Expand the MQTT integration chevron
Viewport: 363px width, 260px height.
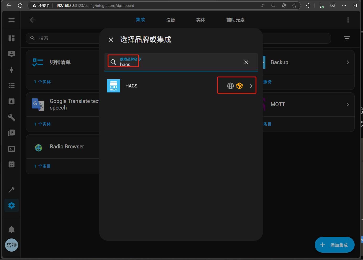[x=348, y=105]
